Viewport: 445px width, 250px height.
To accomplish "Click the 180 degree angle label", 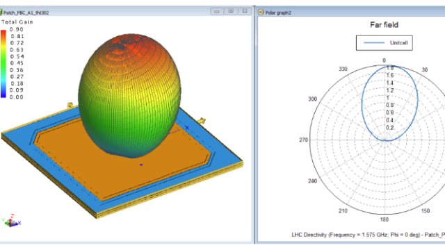I will coord(385,219).
